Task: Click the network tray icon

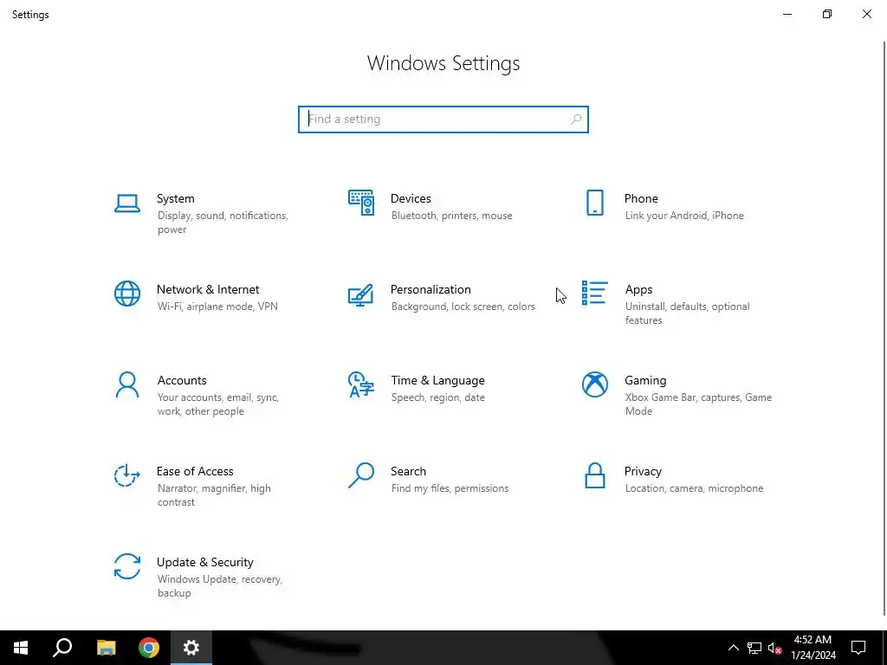Action: coord(754,648)
